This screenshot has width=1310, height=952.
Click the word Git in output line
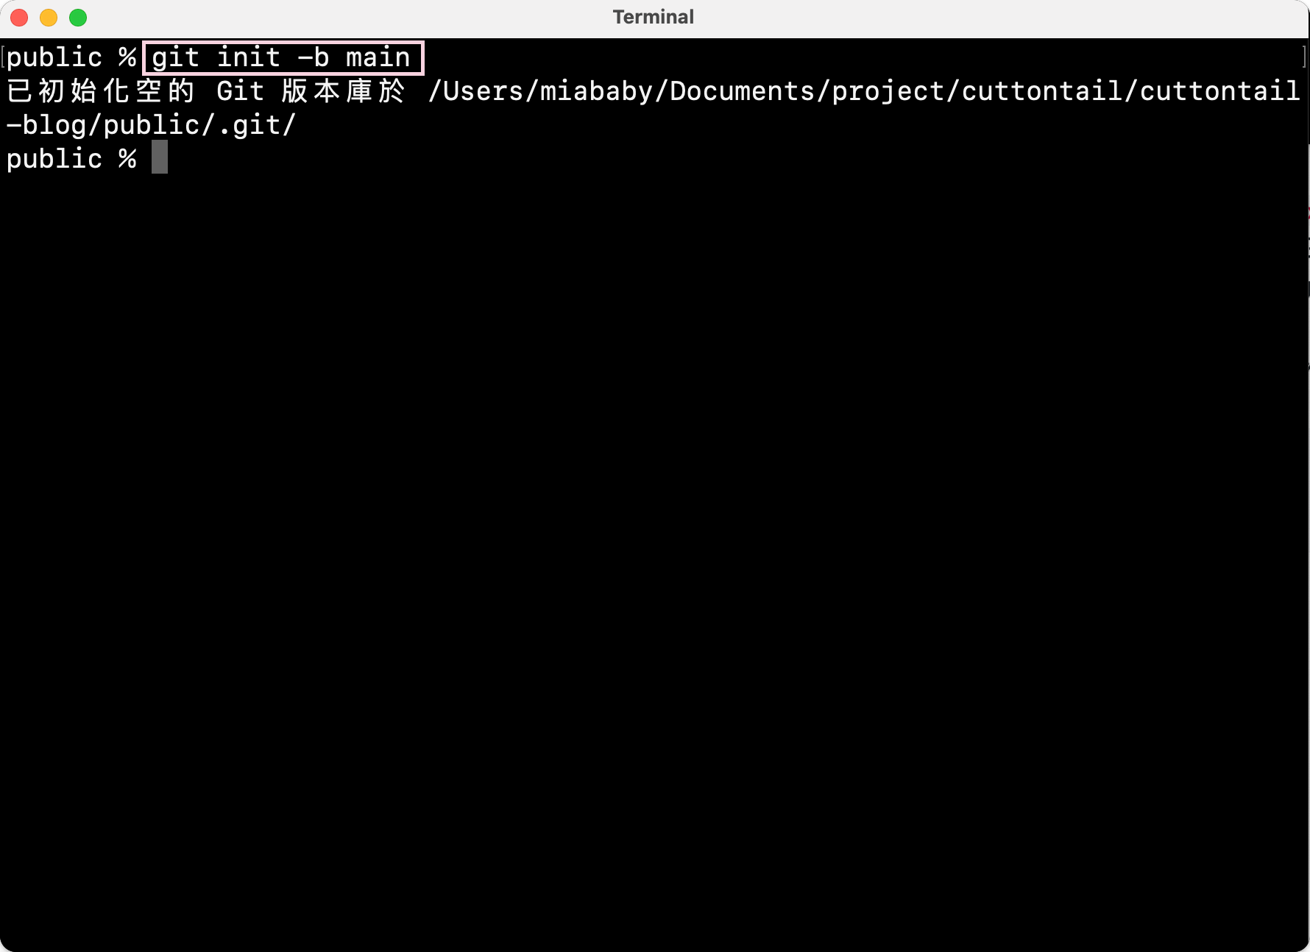(x=241, y=91)
